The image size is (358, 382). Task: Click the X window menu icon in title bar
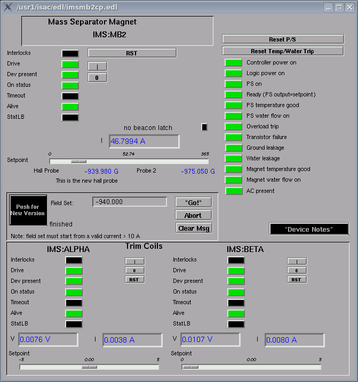8,7
